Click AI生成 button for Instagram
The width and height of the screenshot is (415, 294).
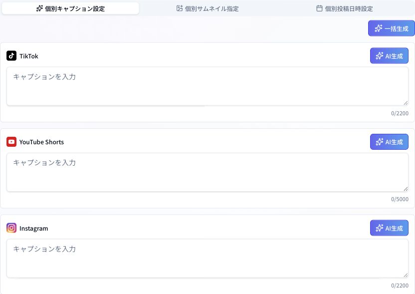coord(389,228)
